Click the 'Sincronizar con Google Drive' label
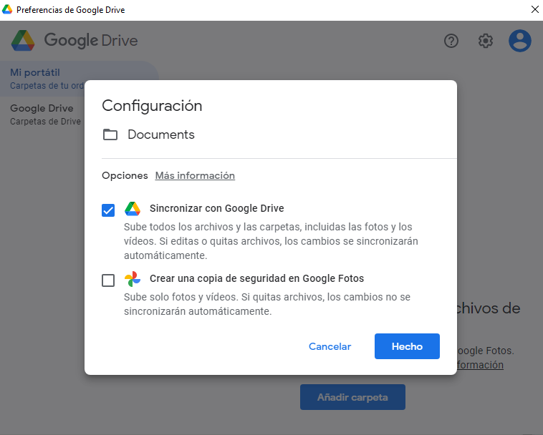Viewport: 543px width, 435px height. tap(217, 208)
